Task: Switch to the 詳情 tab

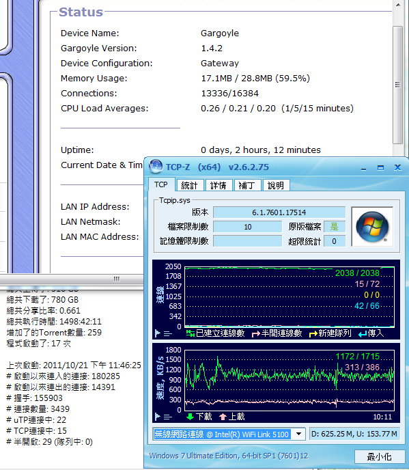Action: tap(218, 186)
